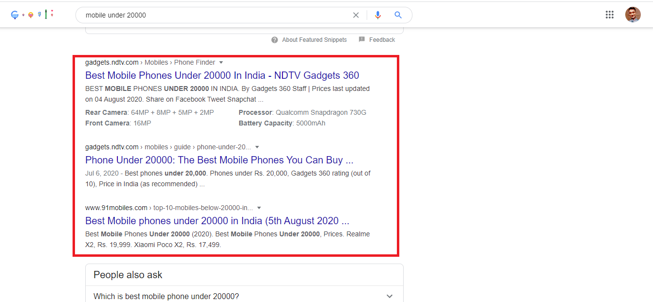
Task: Expand the dropdown beside the phone-under-20 breadcrumb
Action: pyautogui.click(x=257, y=147)
